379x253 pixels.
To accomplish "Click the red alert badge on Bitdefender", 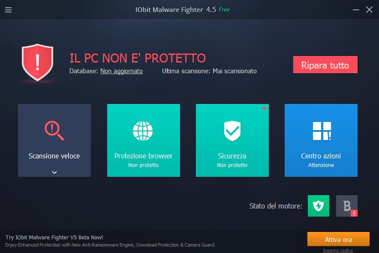I will click(354, 213).
